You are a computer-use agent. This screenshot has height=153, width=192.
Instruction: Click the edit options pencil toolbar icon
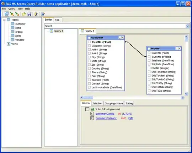pos(43,14)
